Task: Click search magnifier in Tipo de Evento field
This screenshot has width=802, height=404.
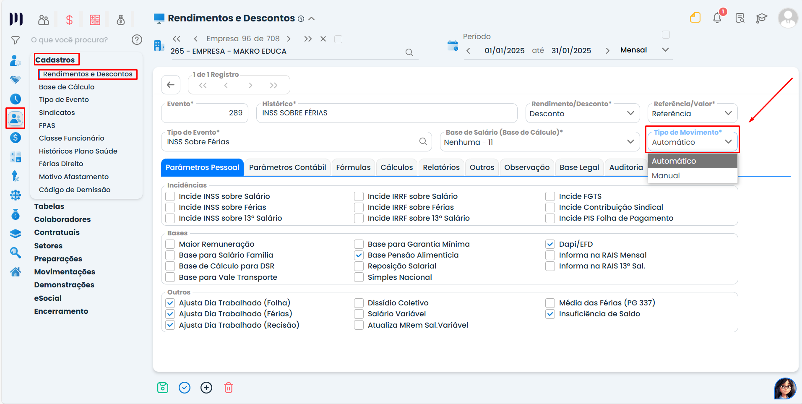Action: 423,142
